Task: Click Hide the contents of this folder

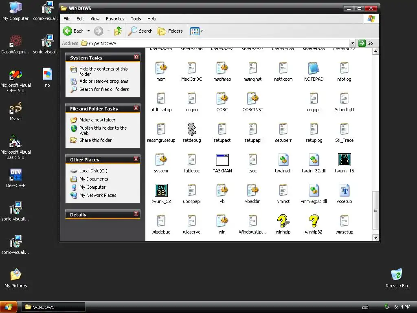Action: (x=103, y=71)
